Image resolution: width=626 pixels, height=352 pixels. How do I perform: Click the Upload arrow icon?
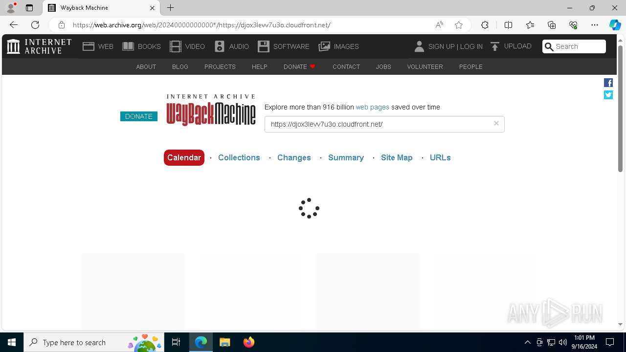coord(495,46)
